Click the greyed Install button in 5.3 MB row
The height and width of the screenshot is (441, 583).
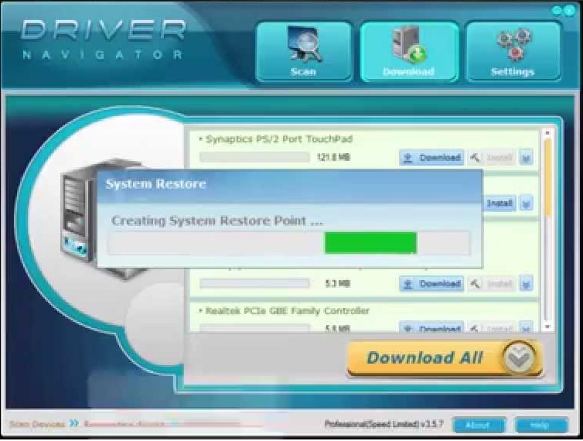point(492,284)
